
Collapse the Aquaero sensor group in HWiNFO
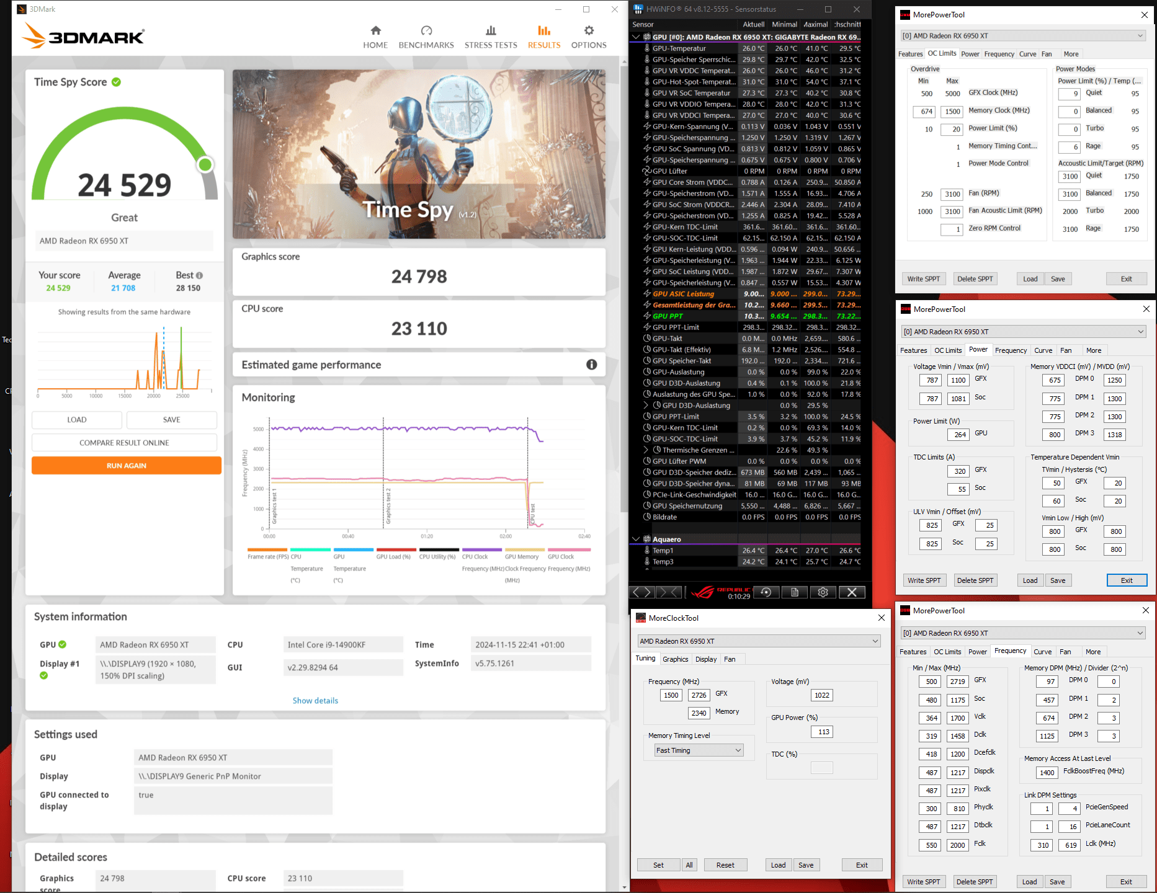[x=635, y=540]
